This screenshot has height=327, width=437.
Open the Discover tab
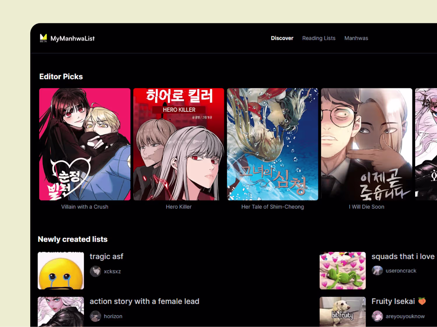point(282,38)
